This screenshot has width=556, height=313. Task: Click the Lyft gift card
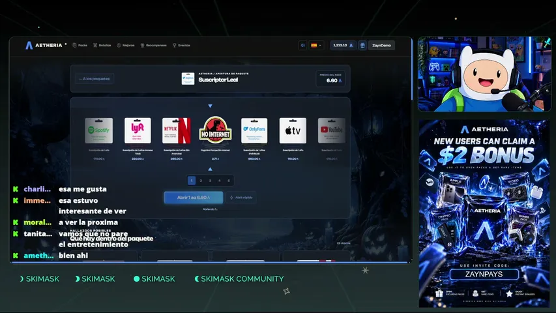pyautogui.click(x=138, y=130)
